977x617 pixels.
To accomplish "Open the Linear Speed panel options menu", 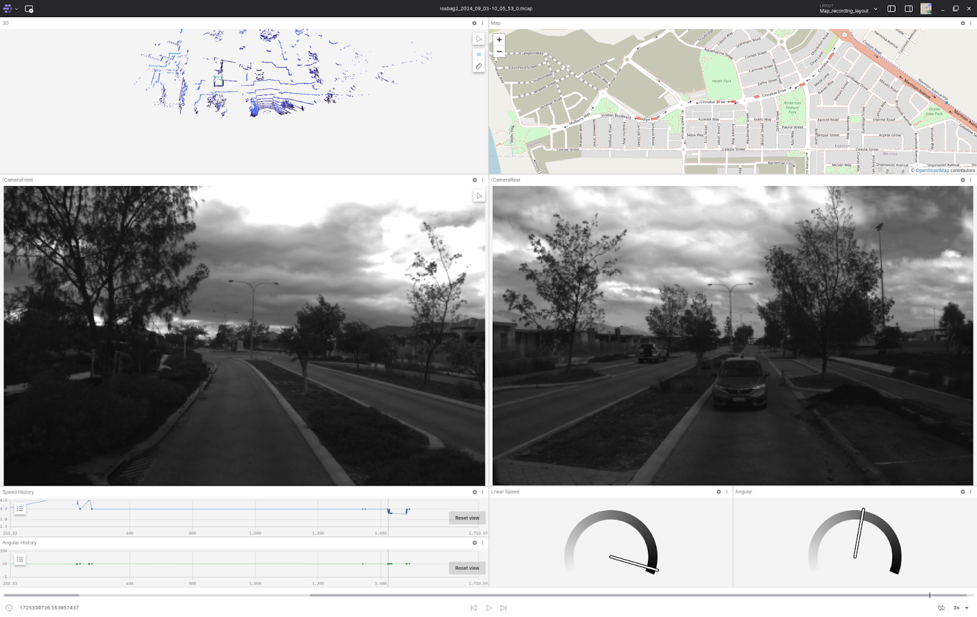I will tap(726, 492).
